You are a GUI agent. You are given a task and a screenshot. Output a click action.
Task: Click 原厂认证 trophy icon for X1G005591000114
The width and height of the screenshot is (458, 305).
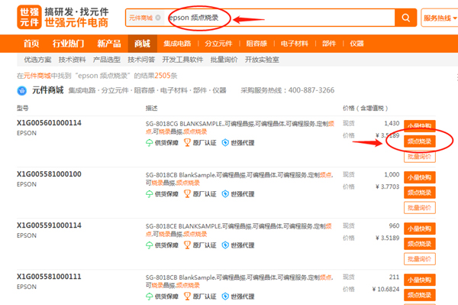tap(187, 245)
